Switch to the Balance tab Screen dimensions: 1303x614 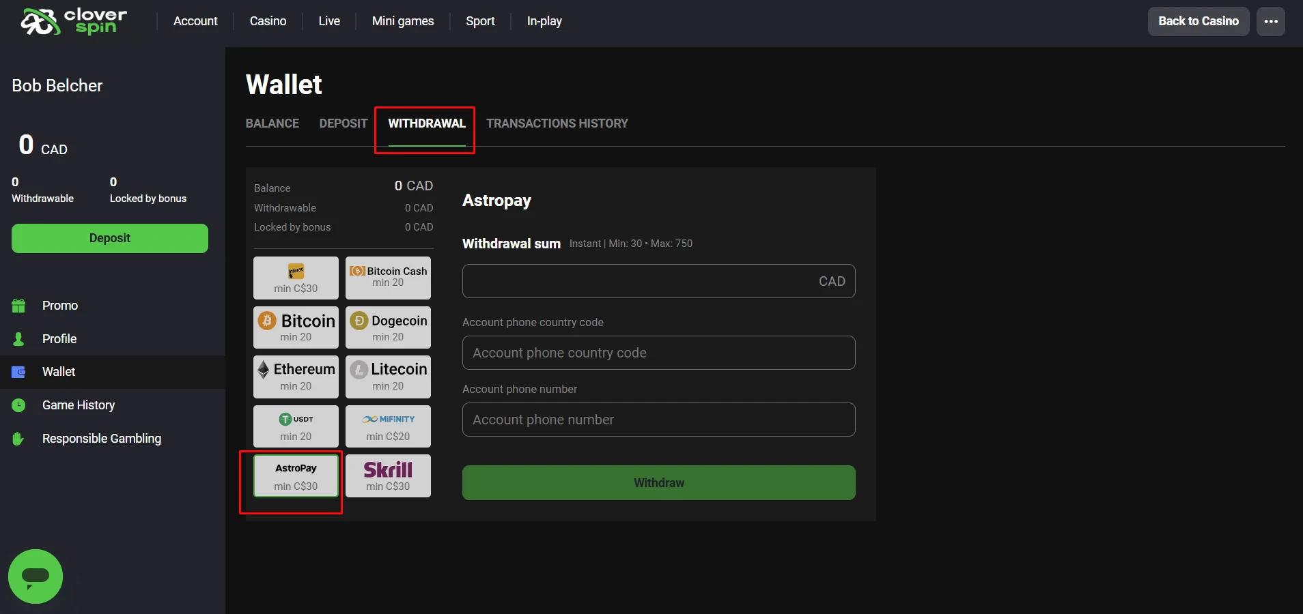[272, 123]
